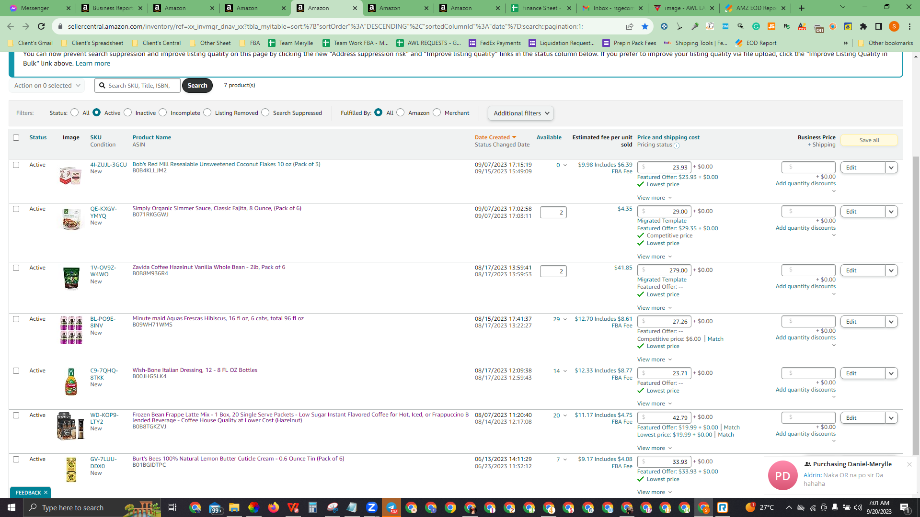
Task: Open the volume control in system tray
Action: pos(858,507)
